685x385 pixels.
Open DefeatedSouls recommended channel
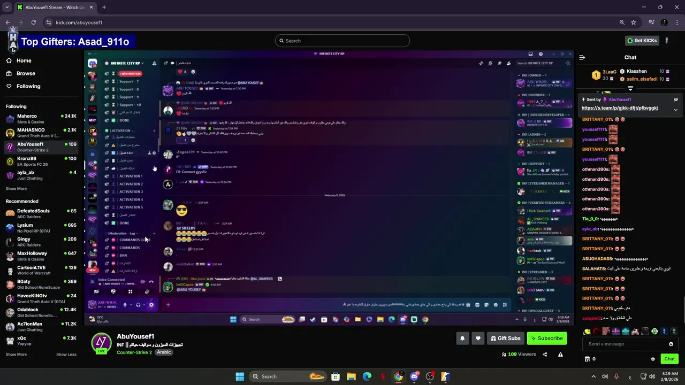[42, 213]
